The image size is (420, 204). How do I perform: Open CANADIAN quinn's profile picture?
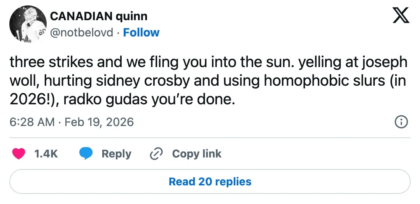click(x=28, y=24)
